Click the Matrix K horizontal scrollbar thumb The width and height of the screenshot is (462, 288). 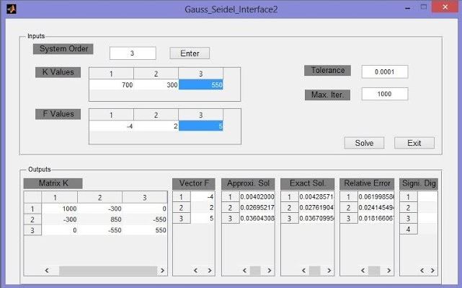(108, 271)
